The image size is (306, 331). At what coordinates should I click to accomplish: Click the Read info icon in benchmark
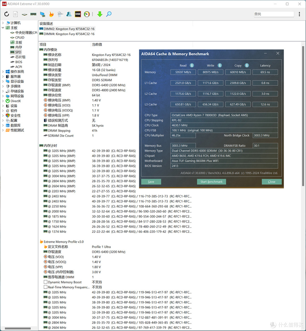[x=192, y=65]
